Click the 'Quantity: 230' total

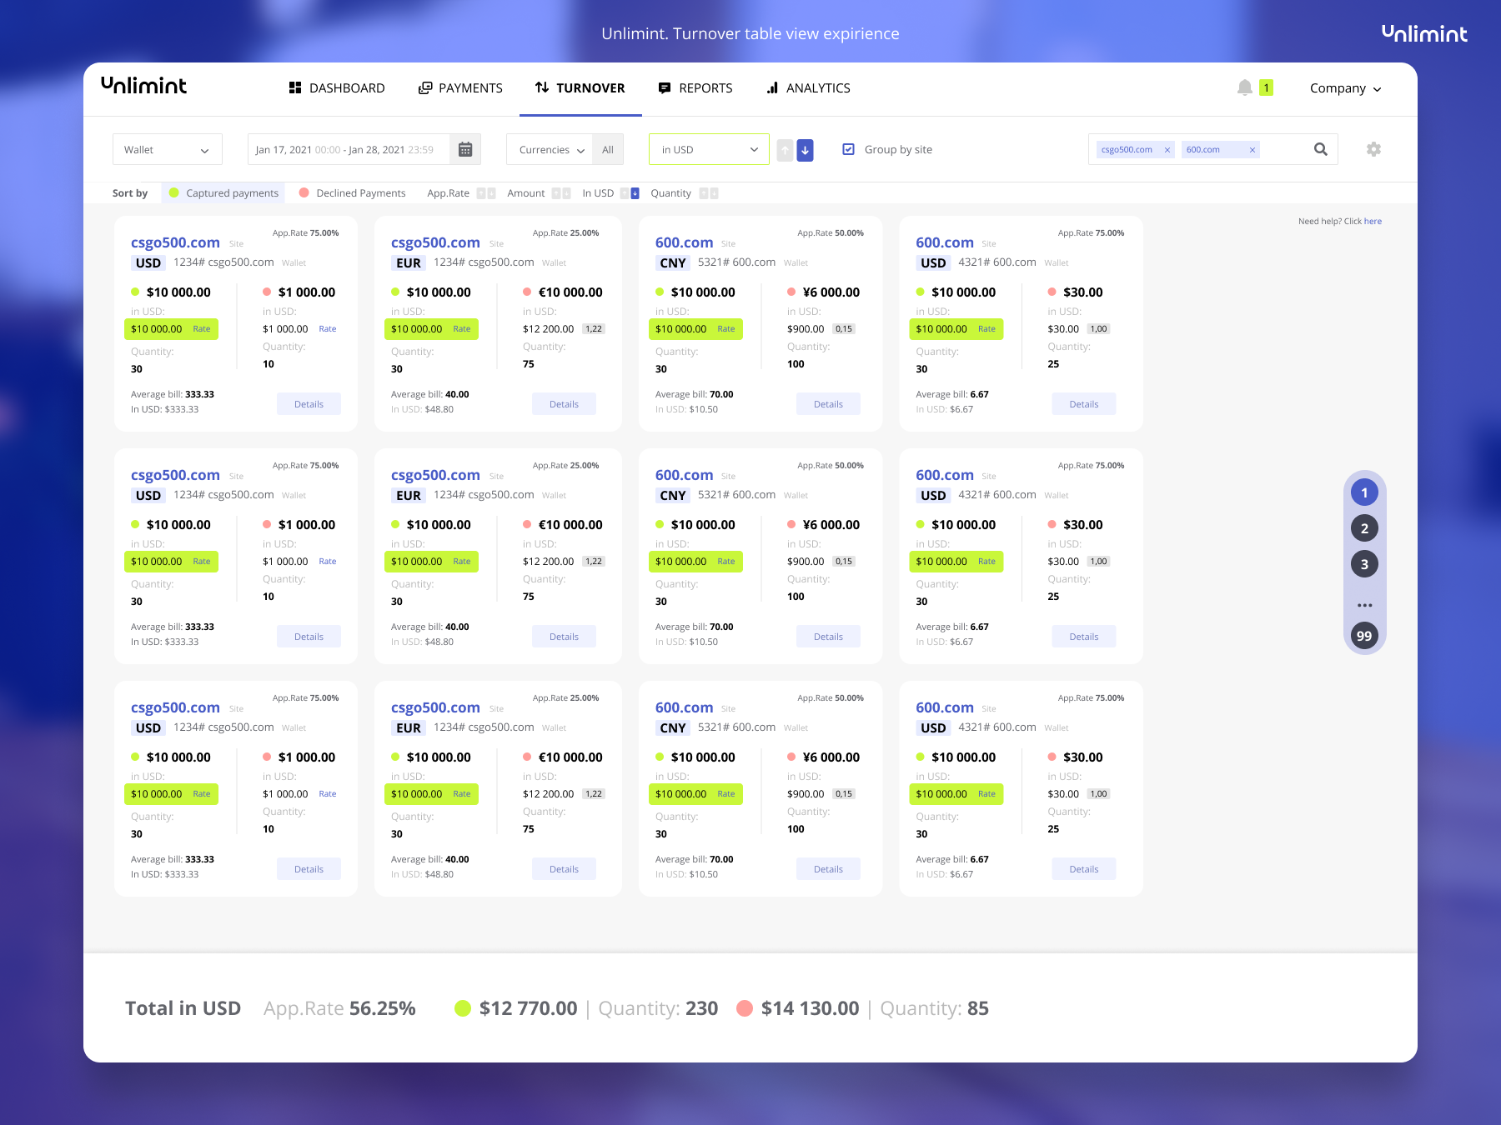coord(658,1008)
